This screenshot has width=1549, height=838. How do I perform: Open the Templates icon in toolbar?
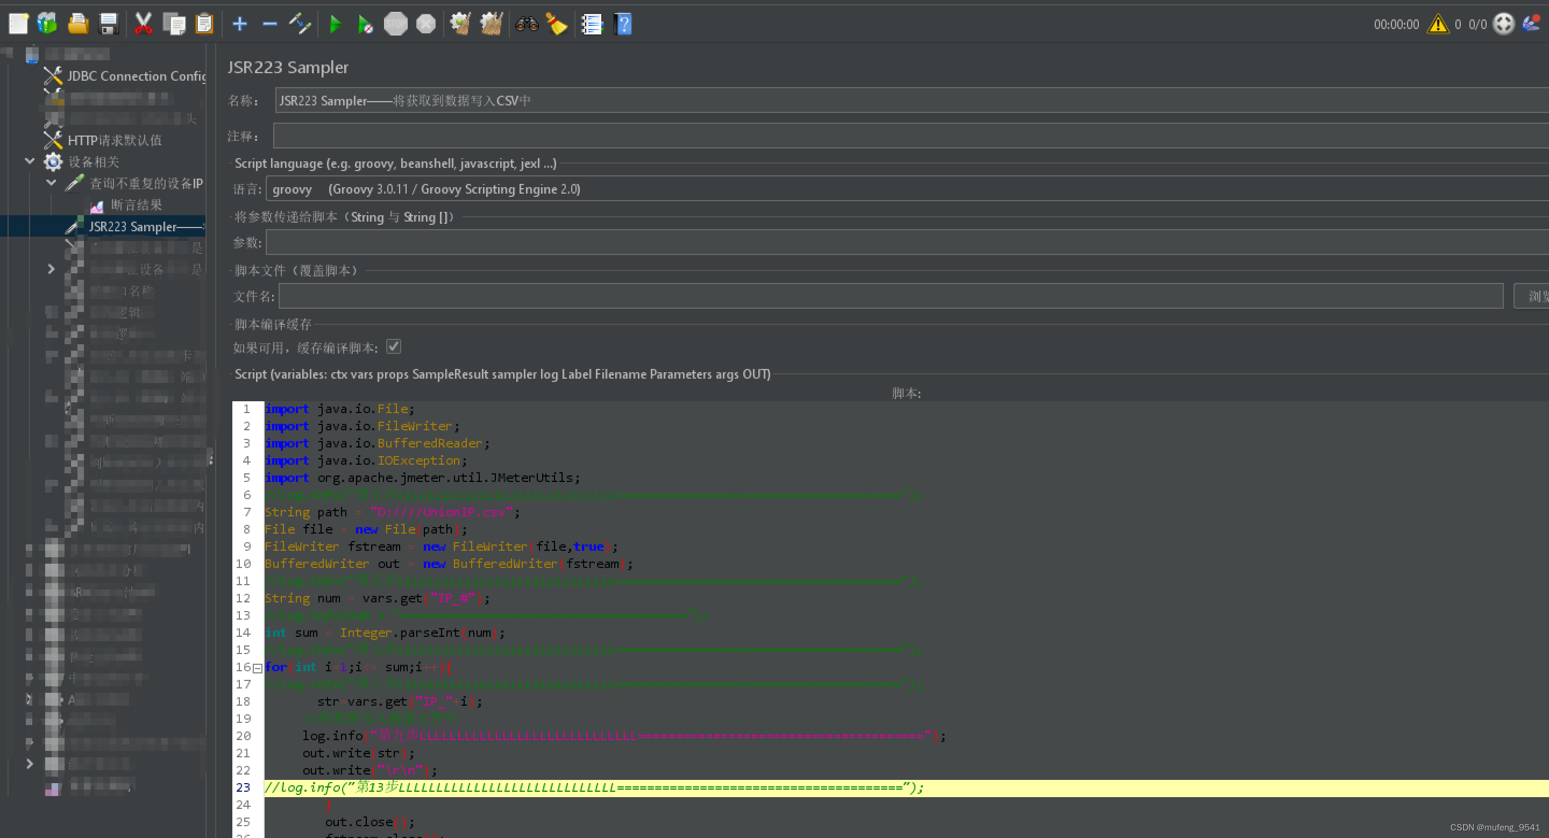(x=47, y=24)
